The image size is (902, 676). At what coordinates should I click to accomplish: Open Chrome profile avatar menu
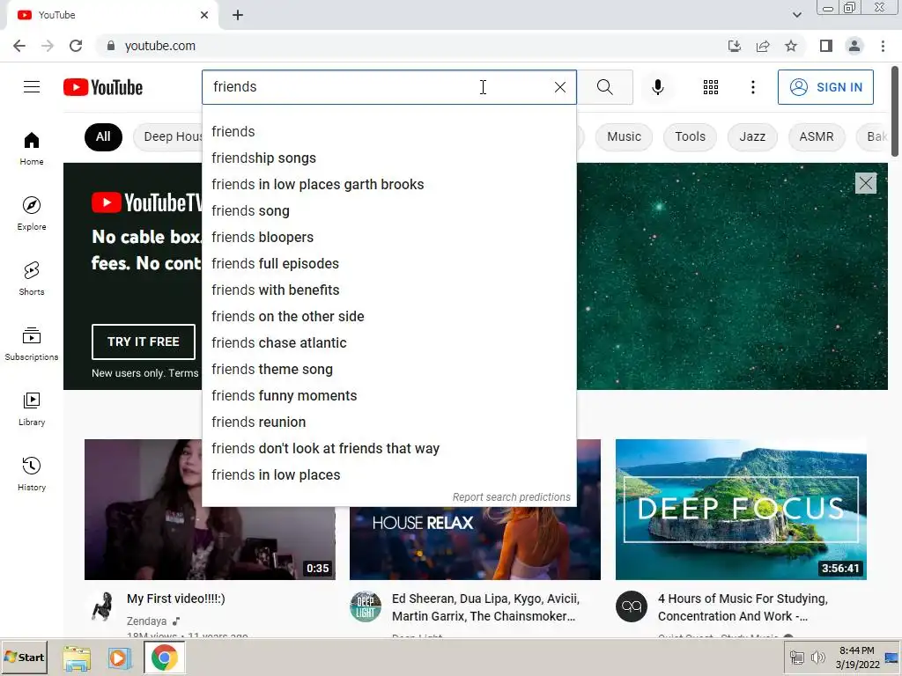point(854,46)
